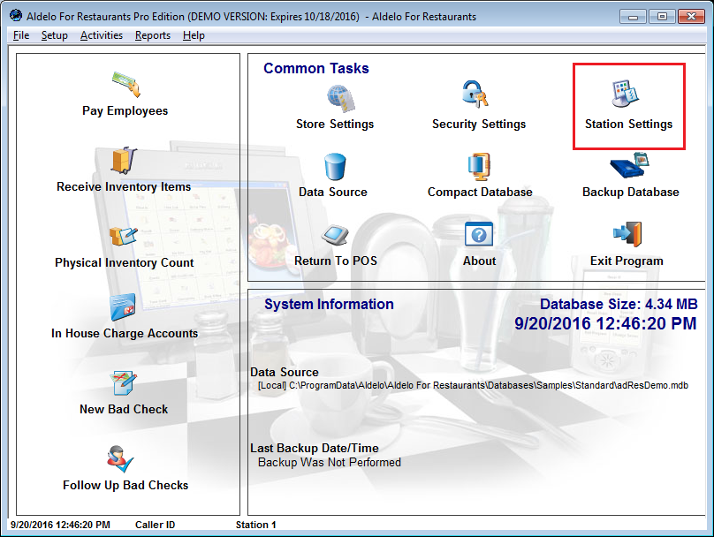
Task: Open the Data Source cylinder icon
Action: point(335,167)
